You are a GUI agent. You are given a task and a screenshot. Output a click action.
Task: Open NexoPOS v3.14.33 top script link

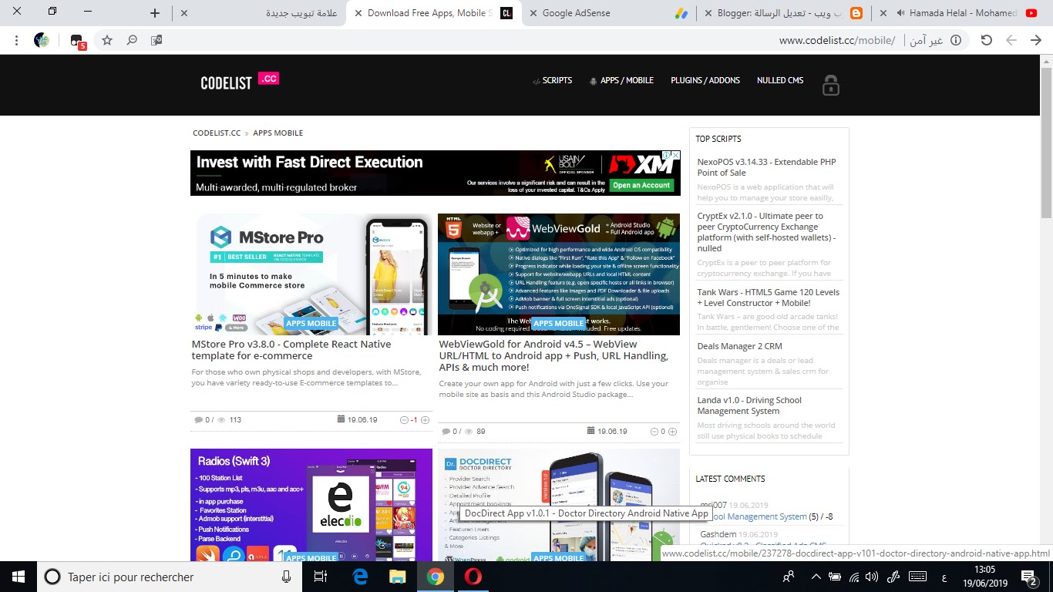[767, 167]
